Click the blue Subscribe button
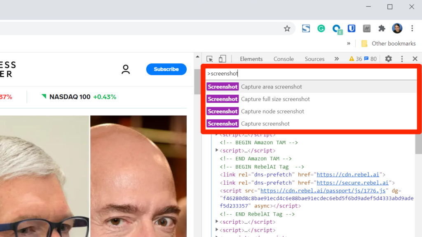The width and height of the screenshot is (422, 237). pyautogui.click(x=166, y=69)
